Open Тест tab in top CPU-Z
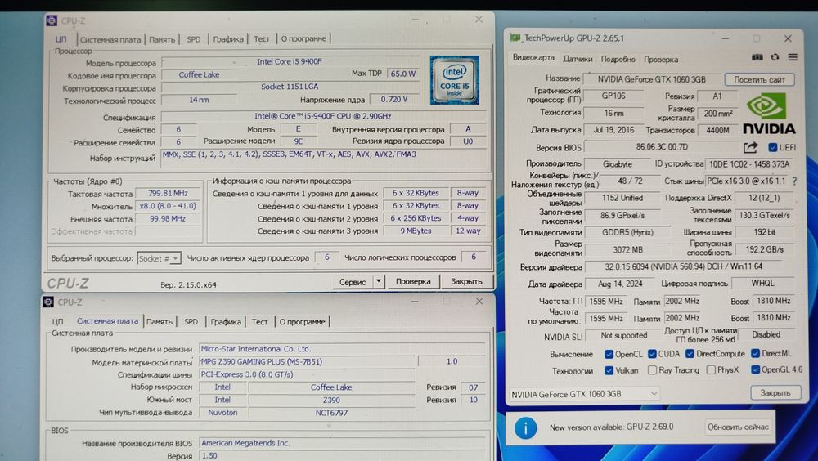Viewport: 818px width, 461px height. [x=262, y=38]
